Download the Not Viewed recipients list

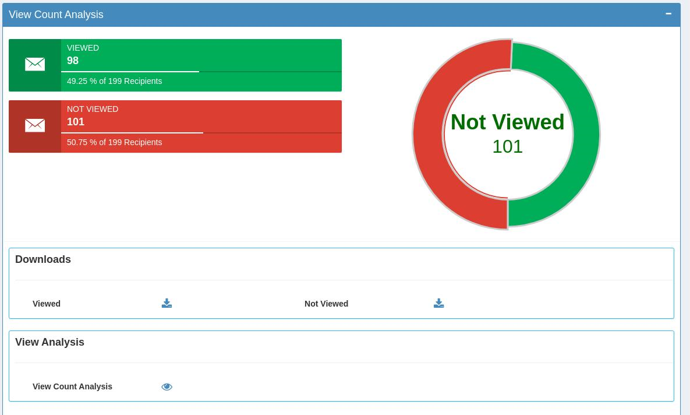tap(438, 303)
